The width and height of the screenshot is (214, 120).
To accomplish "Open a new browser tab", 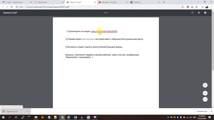I will coord(164,2).
